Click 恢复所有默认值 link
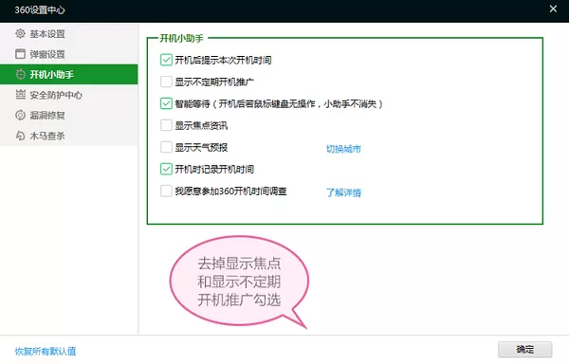This screenshot has height=364, width=569. (46, 351)
